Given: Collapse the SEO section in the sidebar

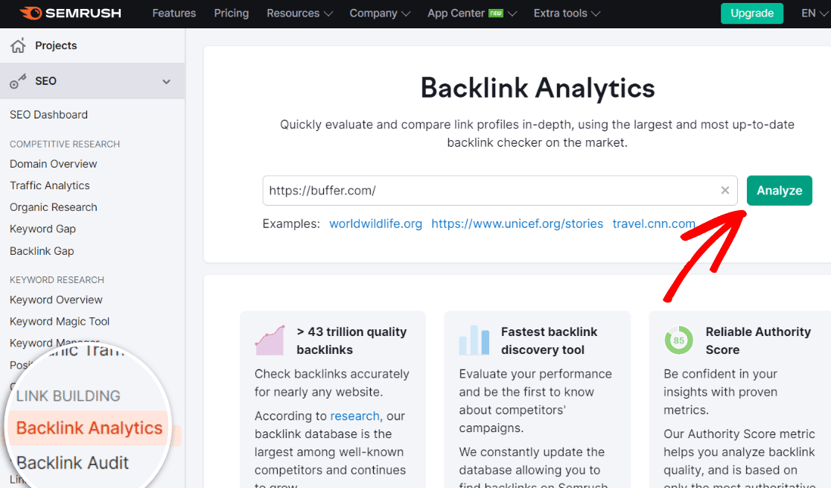Looking at the screenshot, I should coord(166,81).
